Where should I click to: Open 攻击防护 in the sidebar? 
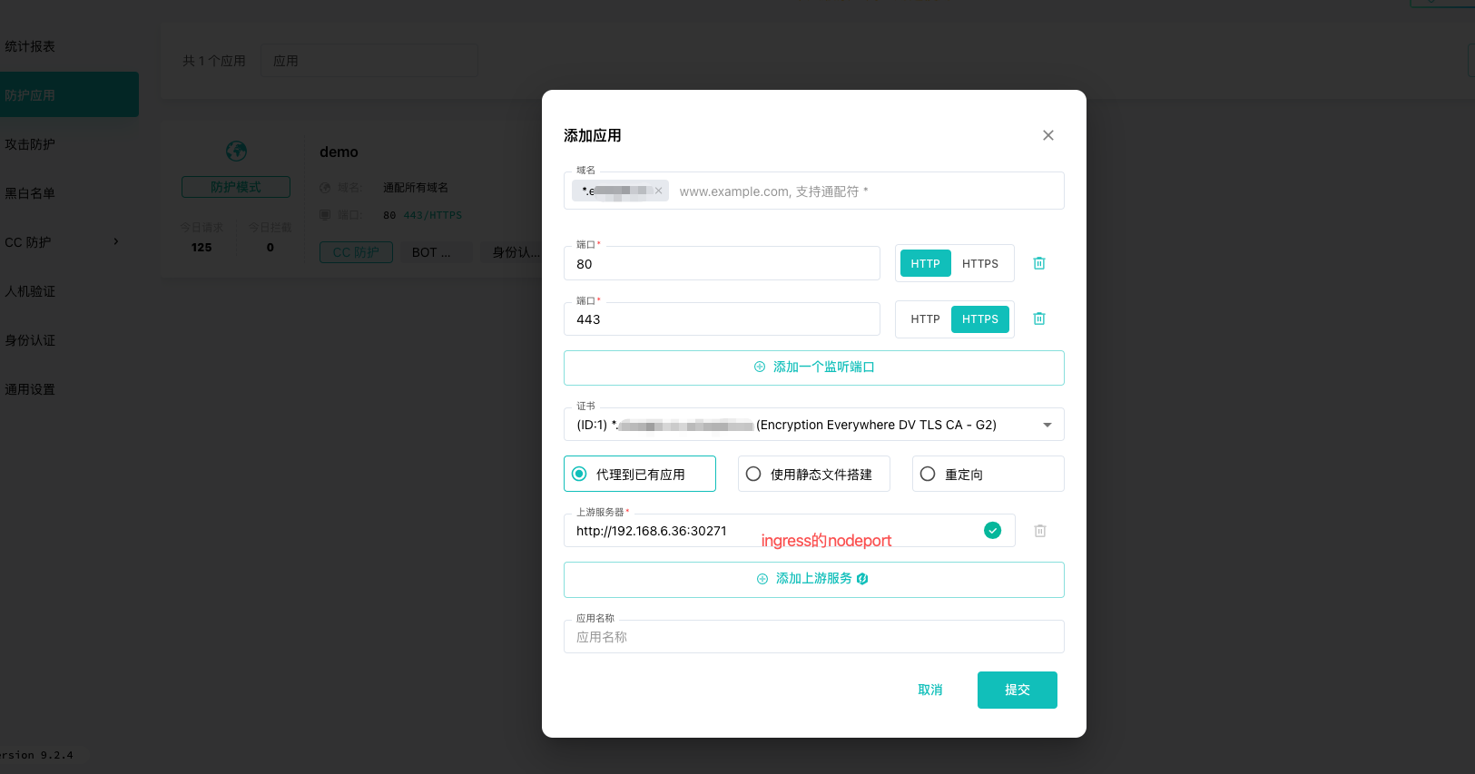pyautogui.click(x=30, y=144)
